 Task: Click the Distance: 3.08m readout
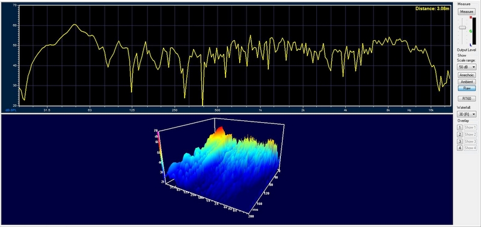tap(432, 8)
